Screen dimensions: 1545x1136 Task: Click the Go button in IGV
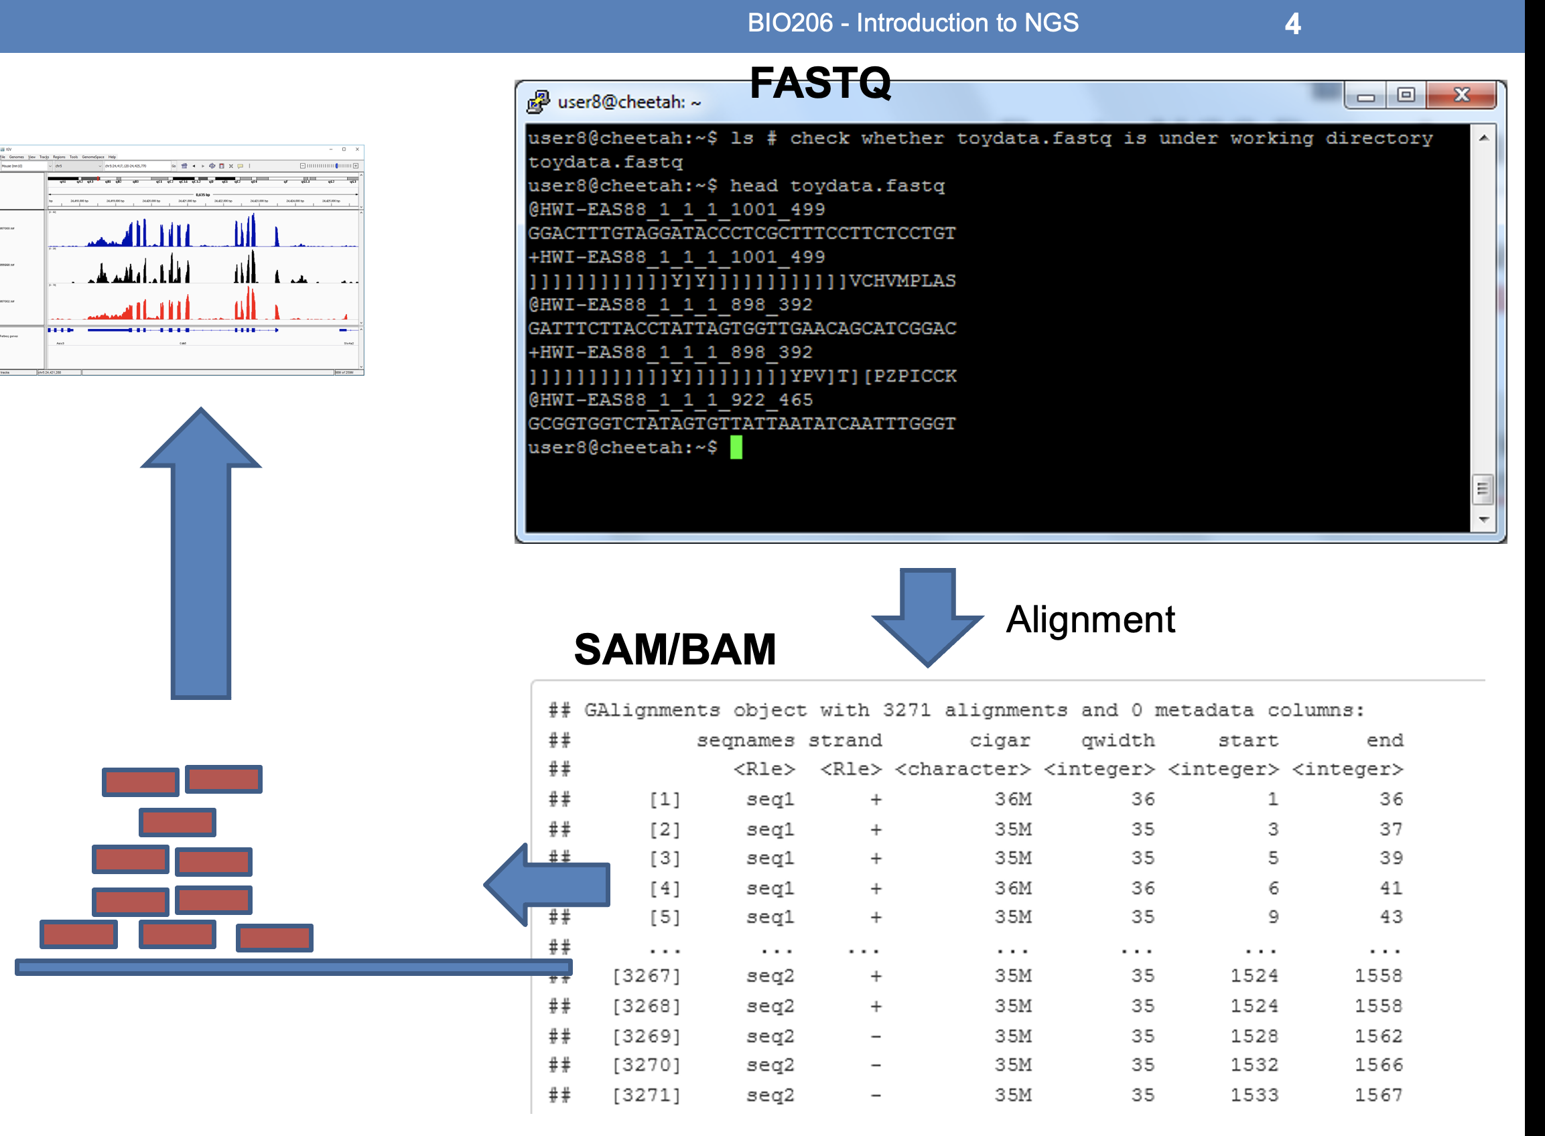[x=174, y=165]
